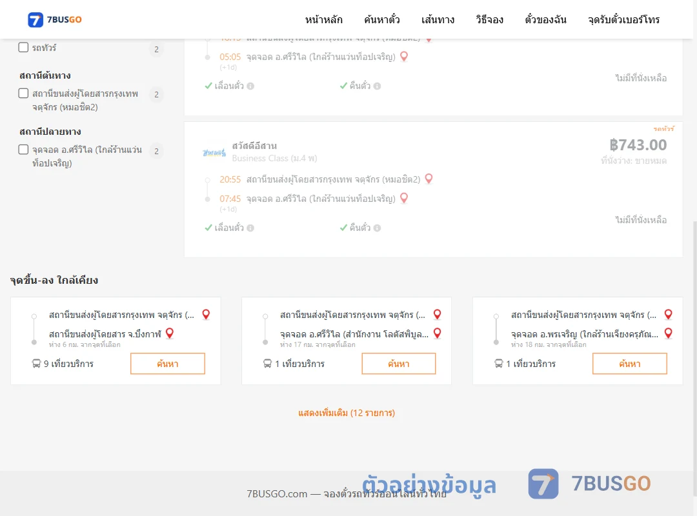The width and height of the screenshot is (697, 516).
Task: Click info icon next to คืนตั๋ว in top card
Action: coord(378,86)
